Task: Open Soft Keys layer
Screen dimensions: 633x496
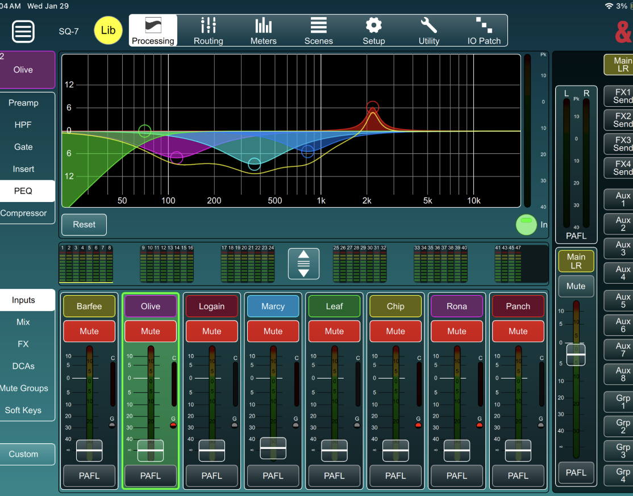Action: pyautogui.click(x=23, y=410)
